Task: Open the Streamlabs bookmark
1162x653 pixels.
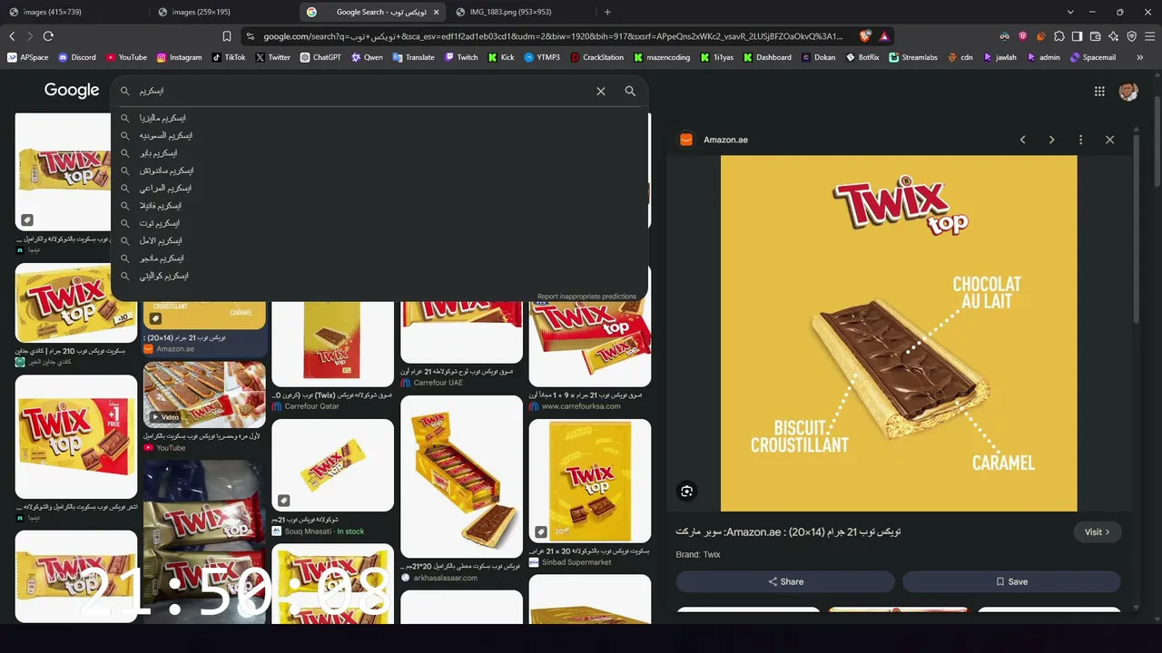Action: click(913, 57)
